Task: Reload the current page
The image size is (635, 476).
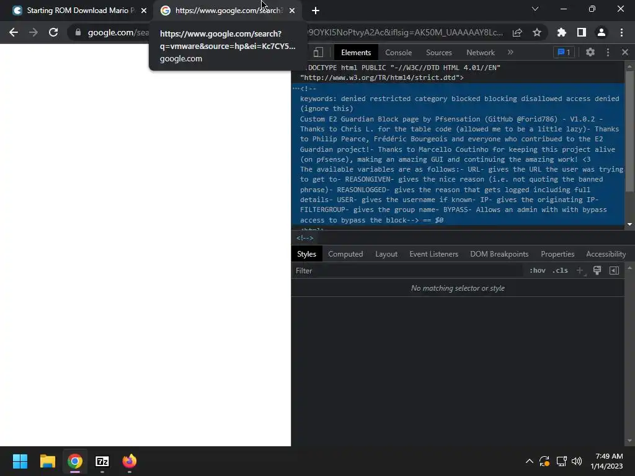Action: point(53,32)
